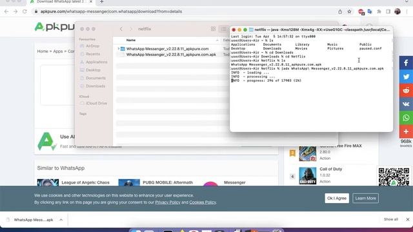Viewport: 413px width, 232px height.
Task: Open the Cookies Policy link
Action: coord(203,202)
